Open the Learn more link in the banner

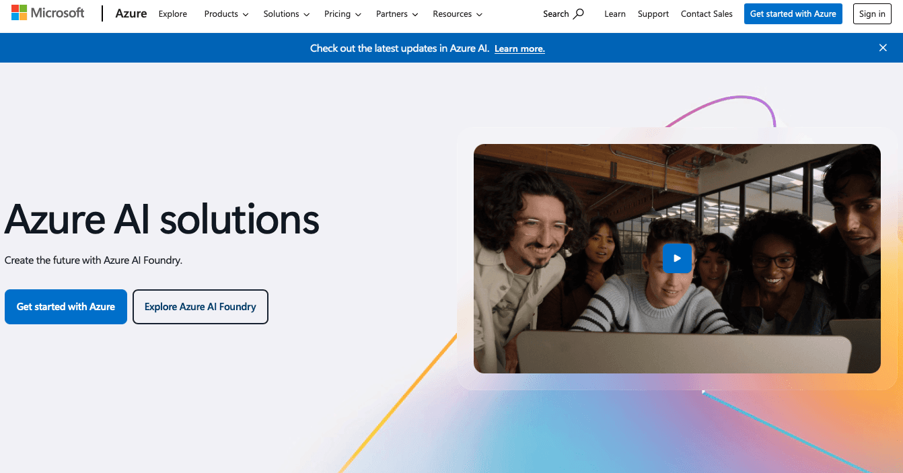coord(519,48)
